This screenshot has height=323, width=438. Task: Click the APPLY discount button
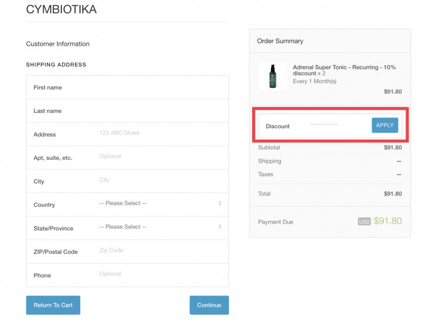[x=385, y=125]
